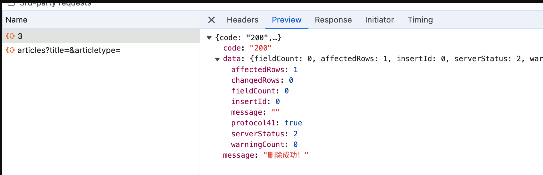Click the Name column header
This screenshot has width=543, height=175.
point(16,20)
